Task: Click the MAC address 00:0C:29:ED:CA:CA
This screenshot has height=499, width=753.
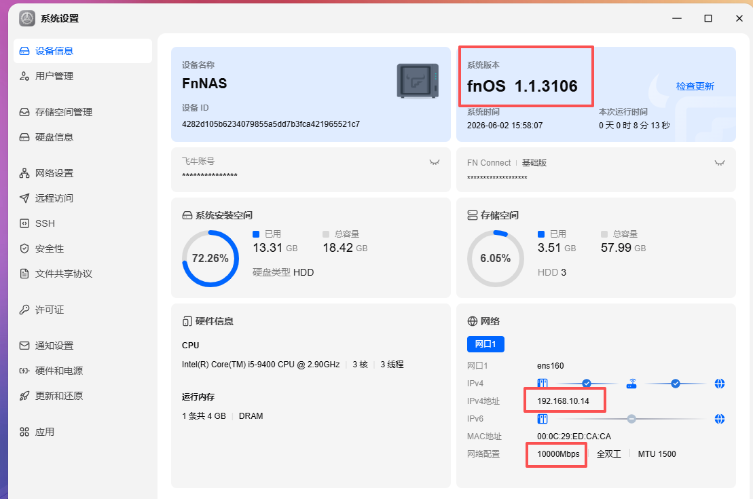Action: coord(574,437)
